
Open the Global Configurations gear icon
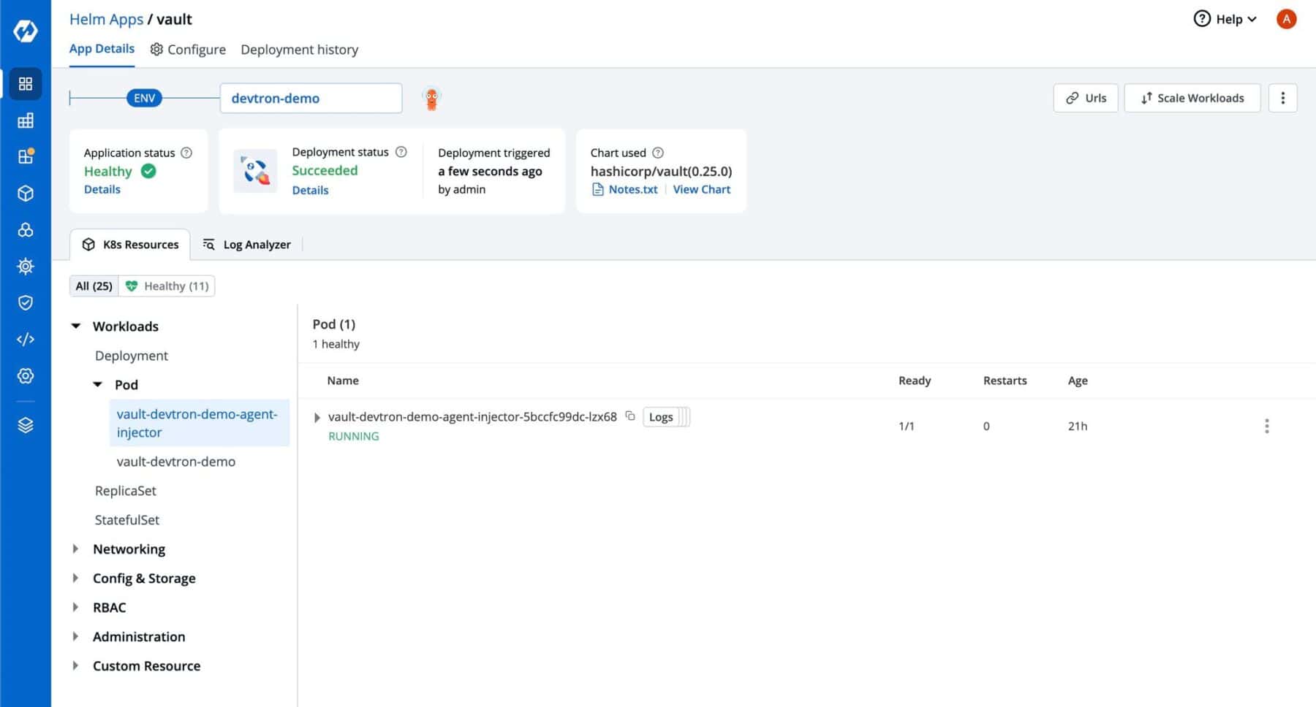pyautogui.click(x=26, y=375)
